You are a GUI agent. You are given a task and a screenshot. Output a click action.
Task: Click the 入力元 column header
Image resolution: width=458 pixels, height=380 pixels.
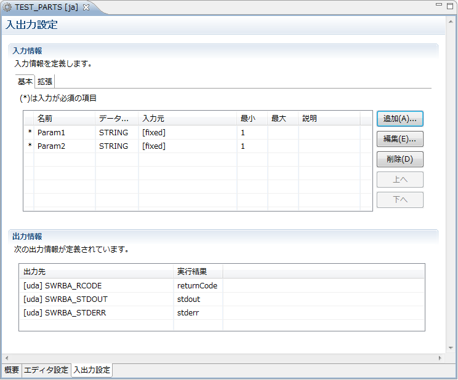click(x=188, y=119)
